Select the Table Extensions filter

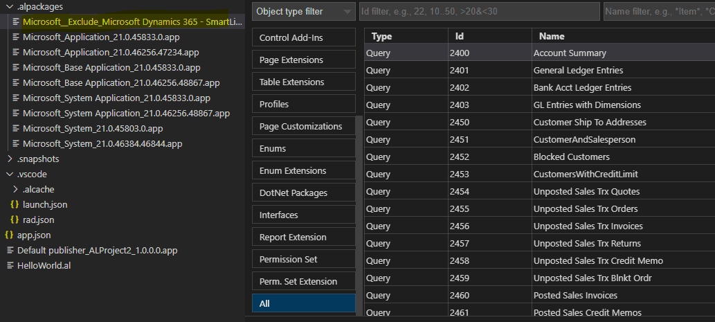[304, 82]
